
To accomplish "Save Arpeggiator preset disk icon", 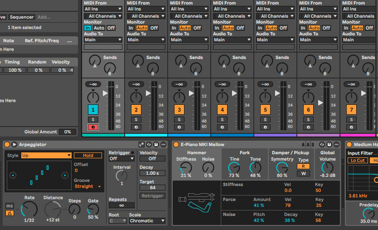I will click(x=156, y=145).
